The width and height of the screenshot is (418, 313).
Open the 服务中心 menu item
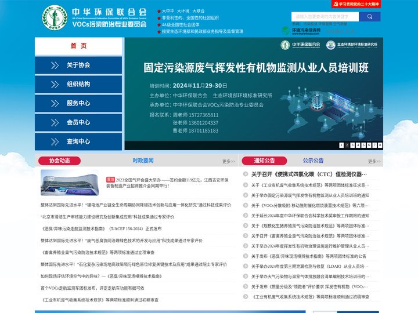78,104
